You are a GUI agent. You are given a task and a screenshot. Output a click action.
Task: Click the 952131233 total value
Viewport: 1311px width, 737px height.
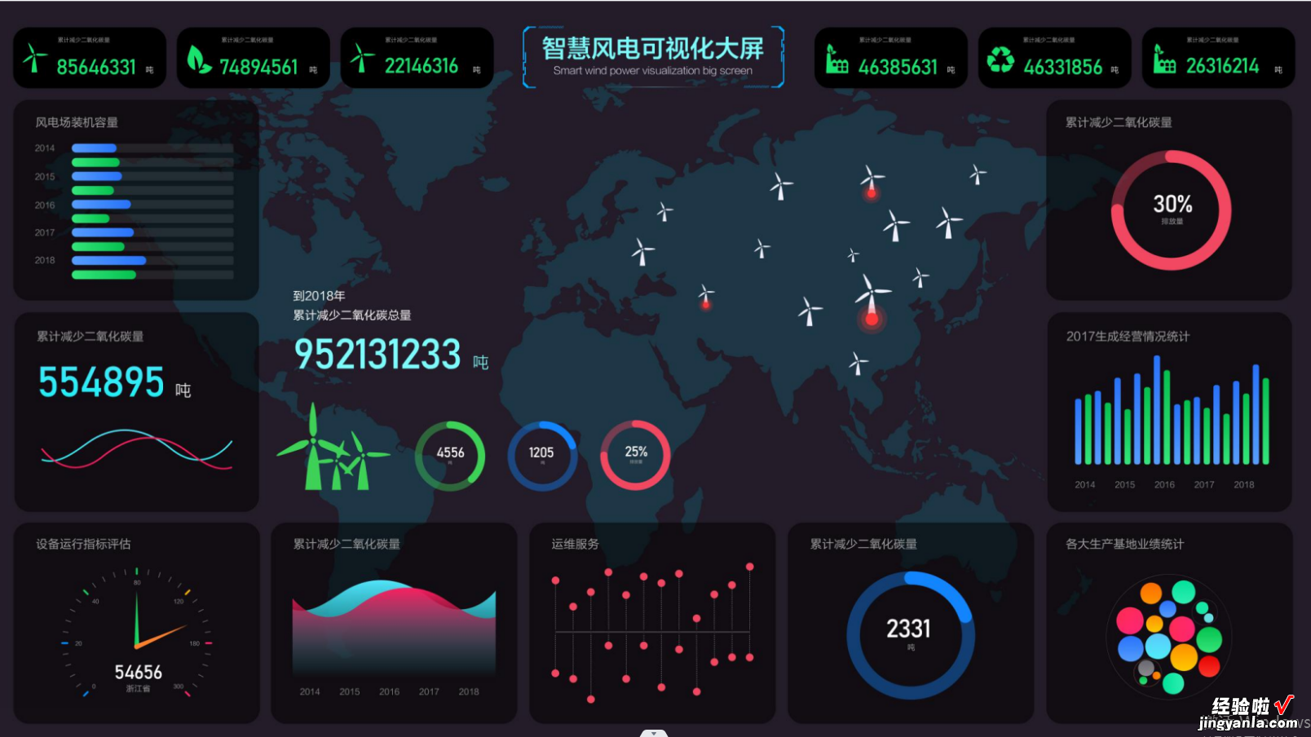377,355
